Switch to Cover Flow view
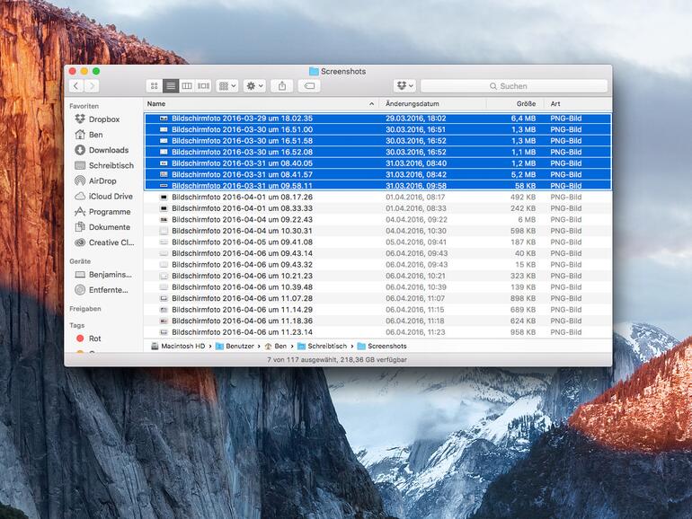Screen dimensions: 692x519 click(203, 86)
